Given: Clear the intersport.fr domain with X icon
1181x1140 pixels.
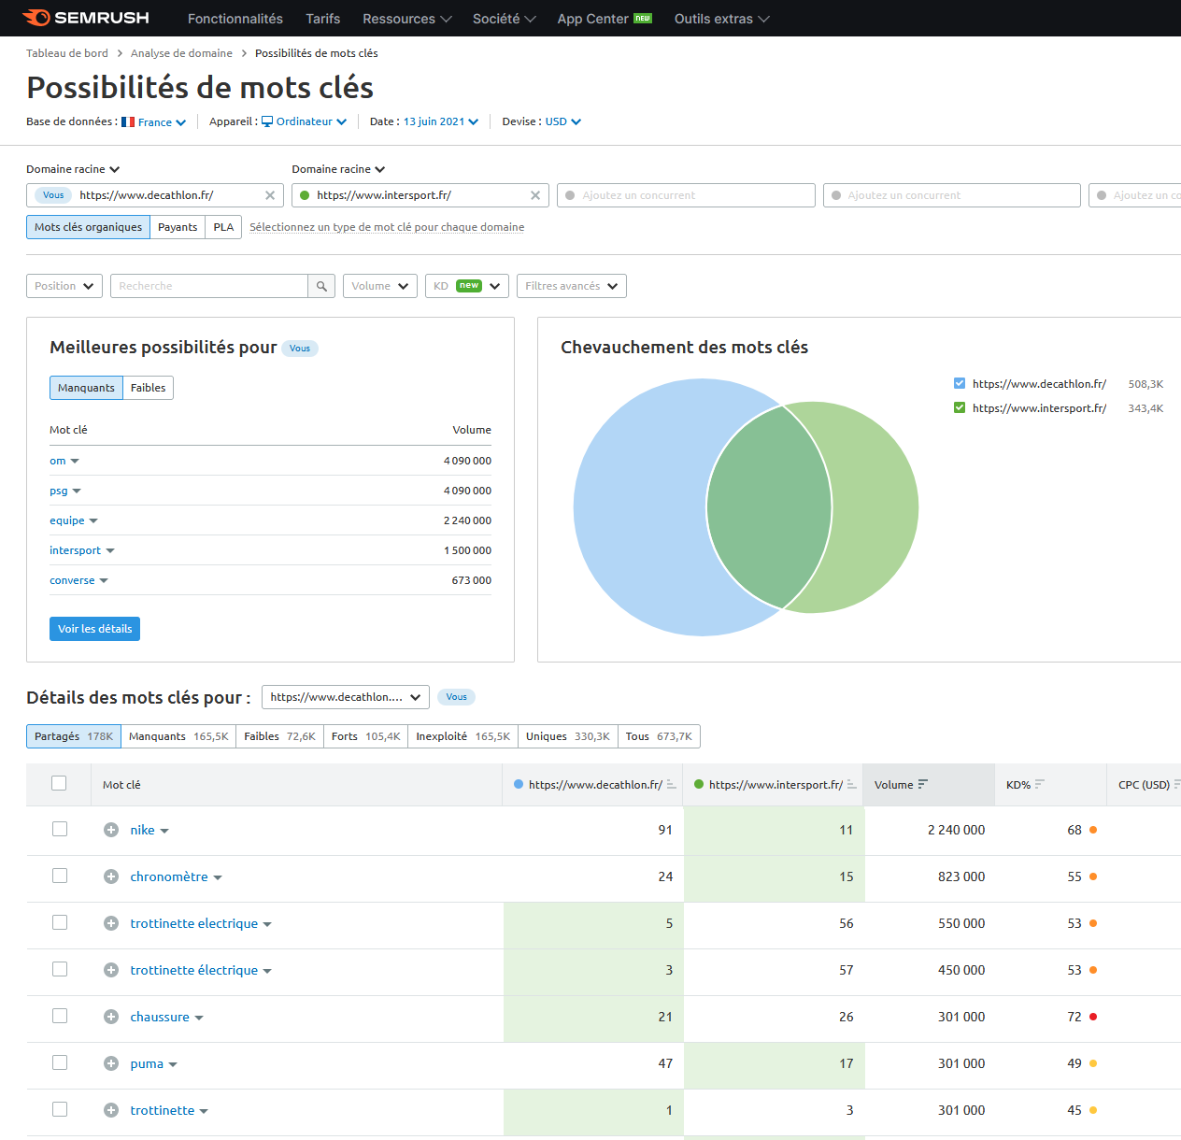Looking at the screenshot, I should tap(535, 195).
